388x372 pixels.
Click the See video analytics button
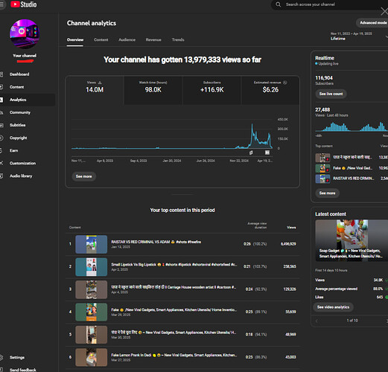click(333, 307)
